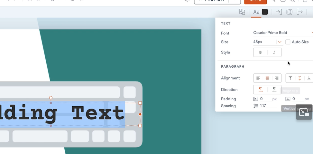
Task: Set left-to-right text direction
Action: point(261,90)
